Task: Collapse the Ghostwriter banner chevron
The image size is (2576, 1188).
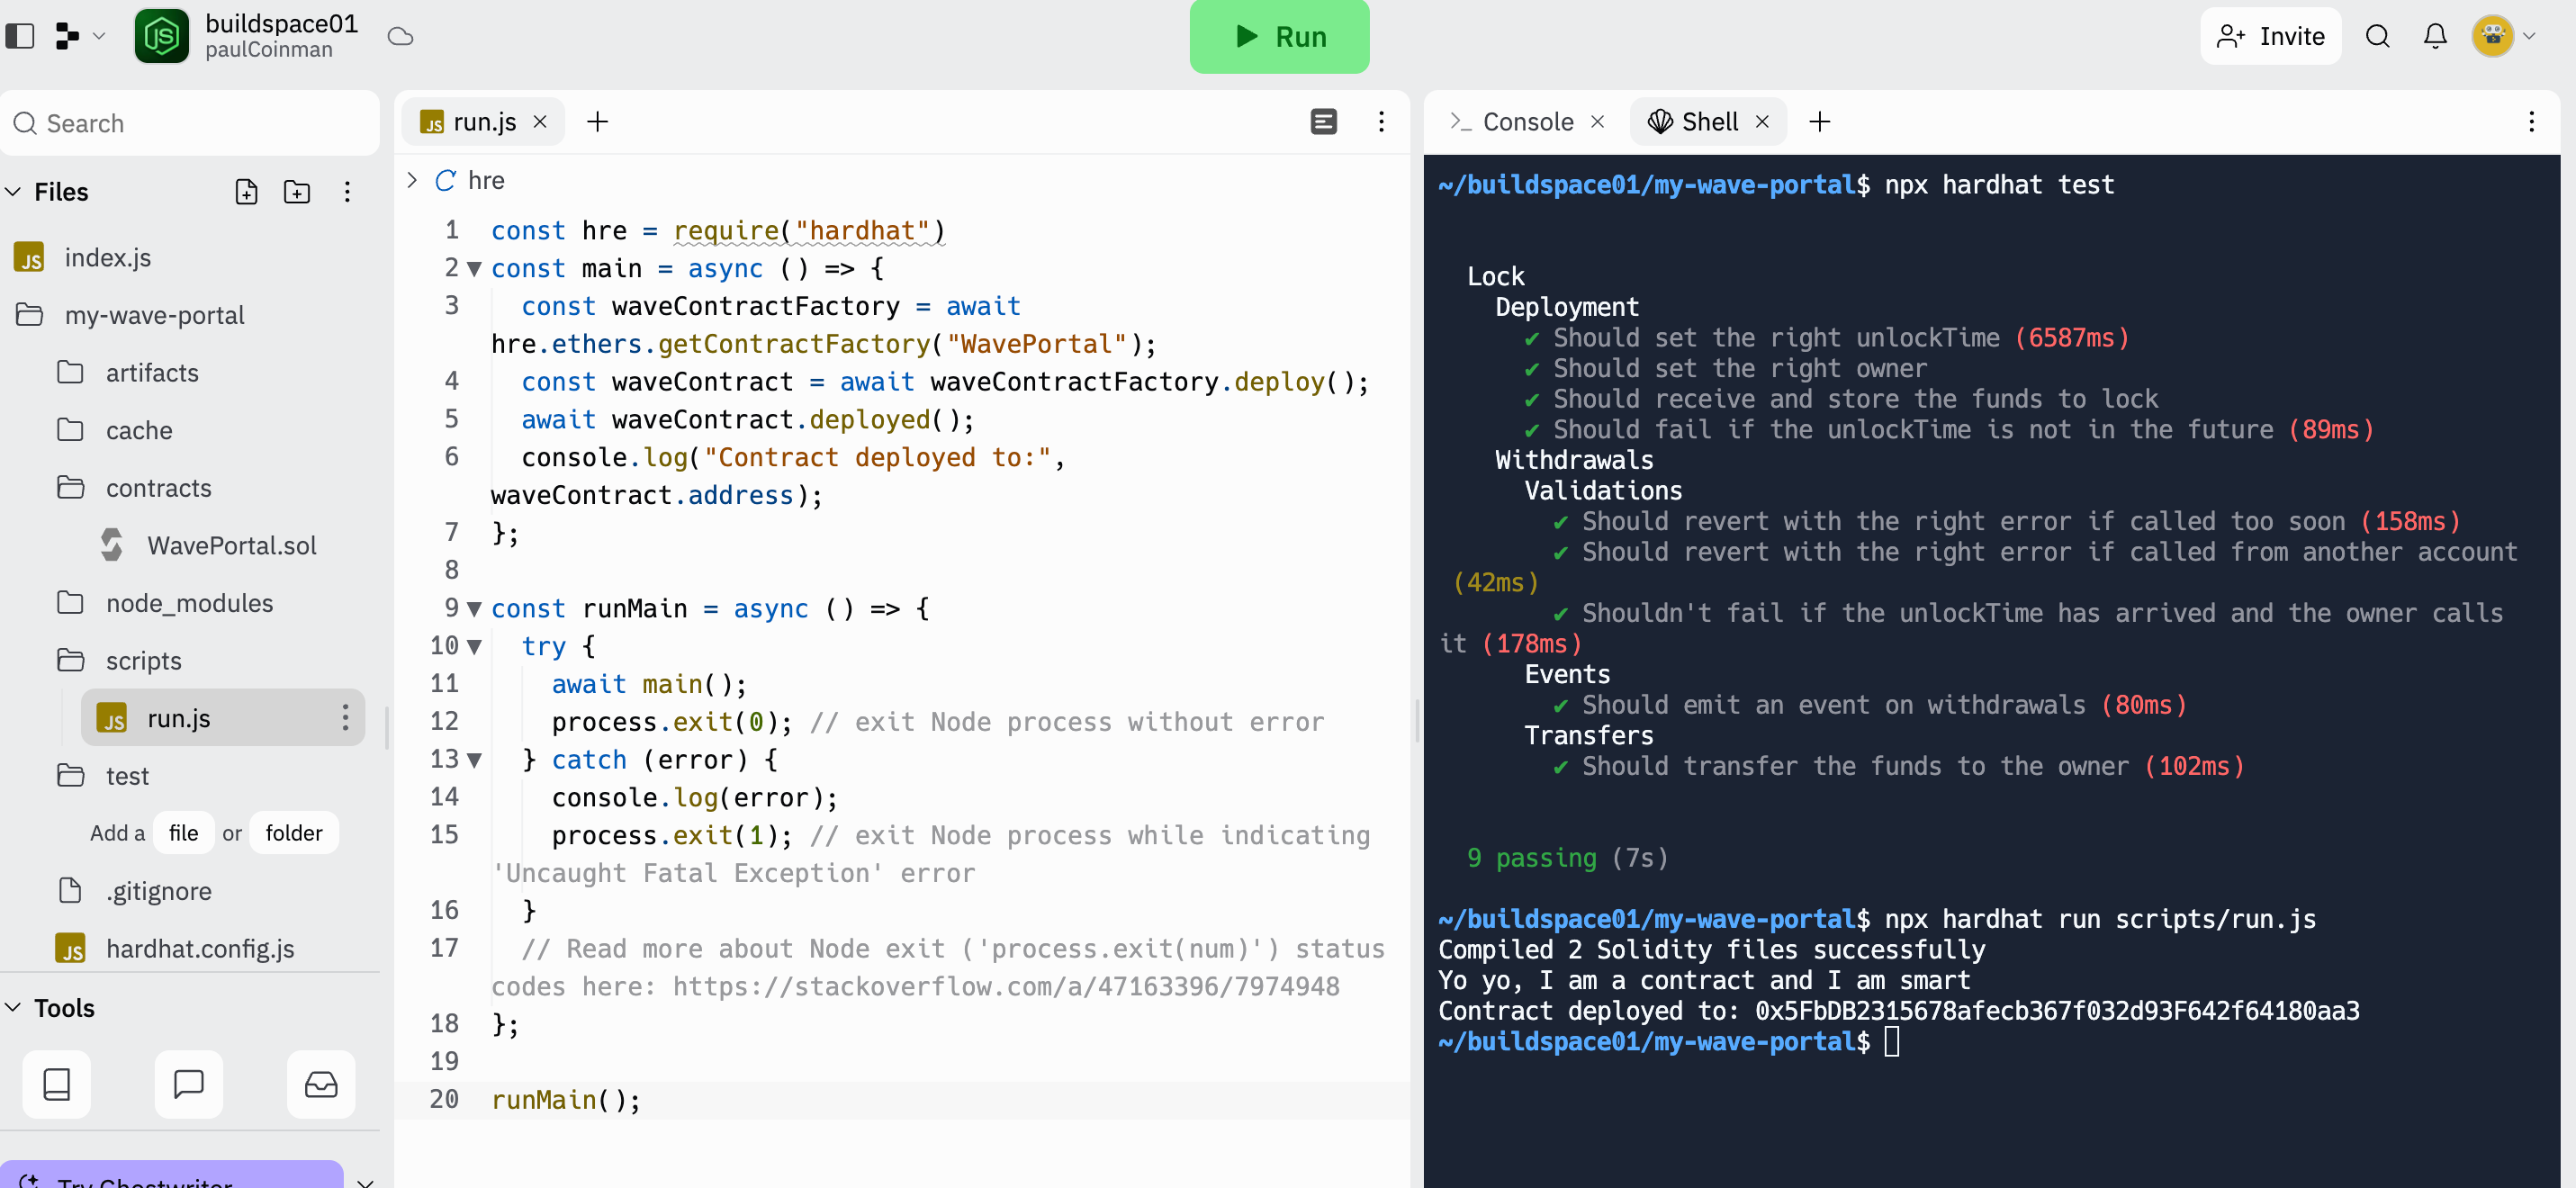Action: click(x=366, y=1181)
